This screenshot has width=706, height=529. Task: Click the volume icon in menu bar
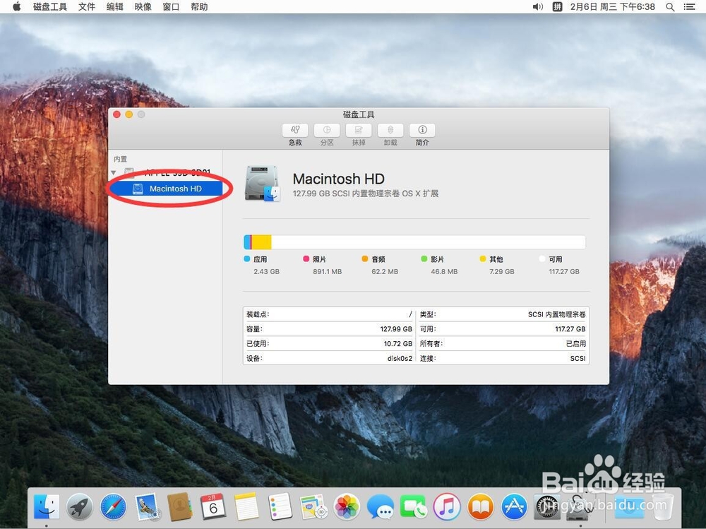tap(537, 7)
